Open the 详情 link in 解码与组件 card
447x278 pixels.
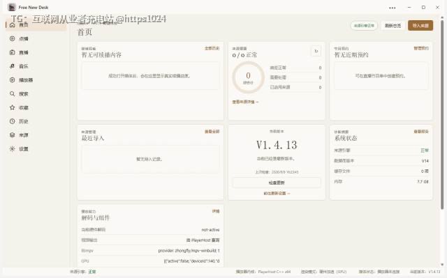(216, 211)
